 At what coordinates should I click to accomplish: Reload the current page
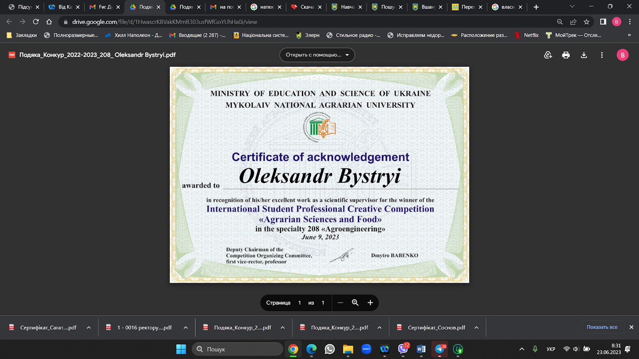coord(36,22)
